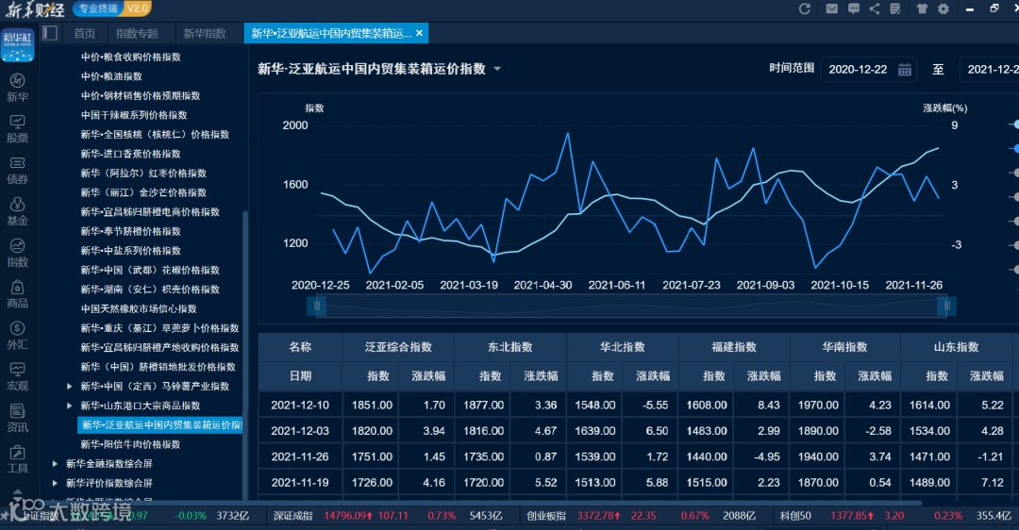Viewport: 1019px width, 530px height.
Task: Select 新华·宜昌秭归脐橙电商价格指数
Action: pos(150,212)
